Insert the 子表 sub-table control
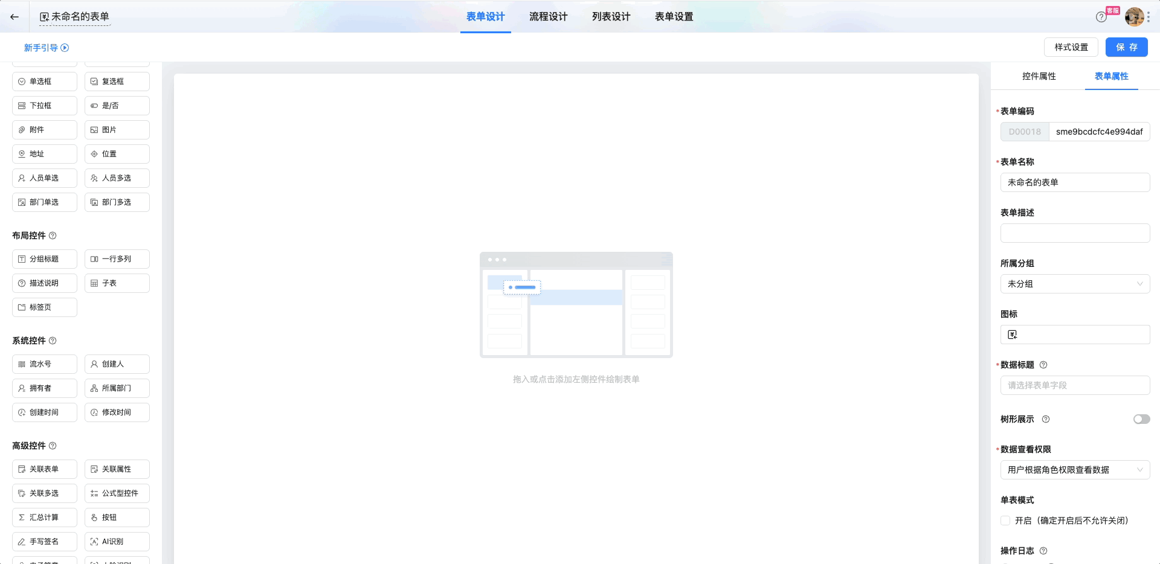The image size is (1160, 564). click(117, 283)
